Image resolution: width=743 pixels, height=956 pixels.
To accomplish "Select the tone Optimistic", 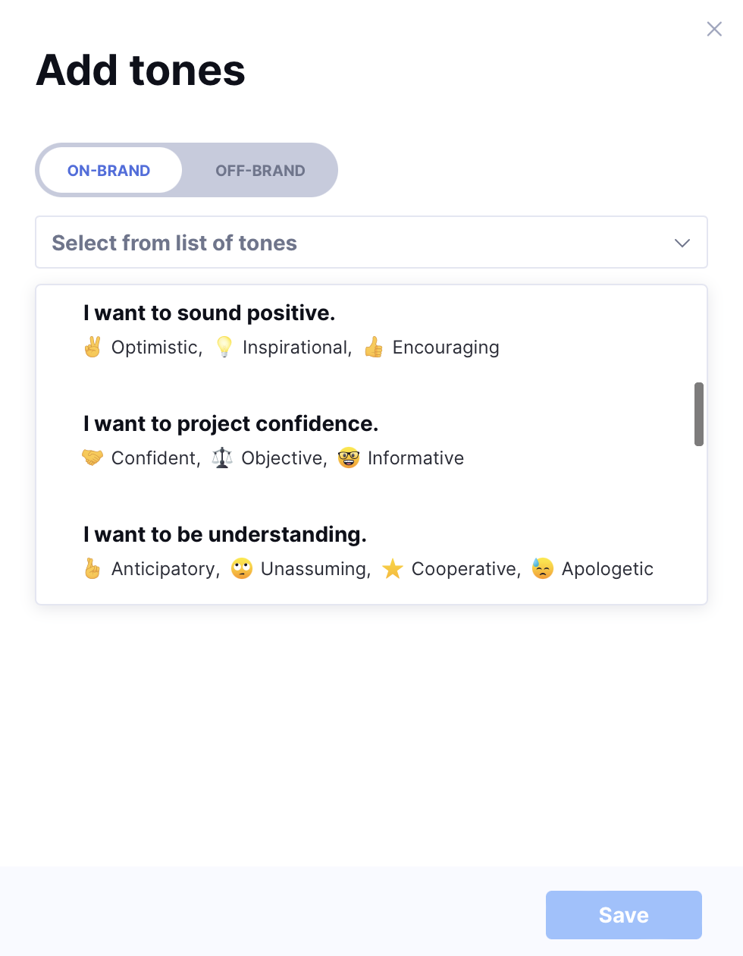I will point(156,347).
